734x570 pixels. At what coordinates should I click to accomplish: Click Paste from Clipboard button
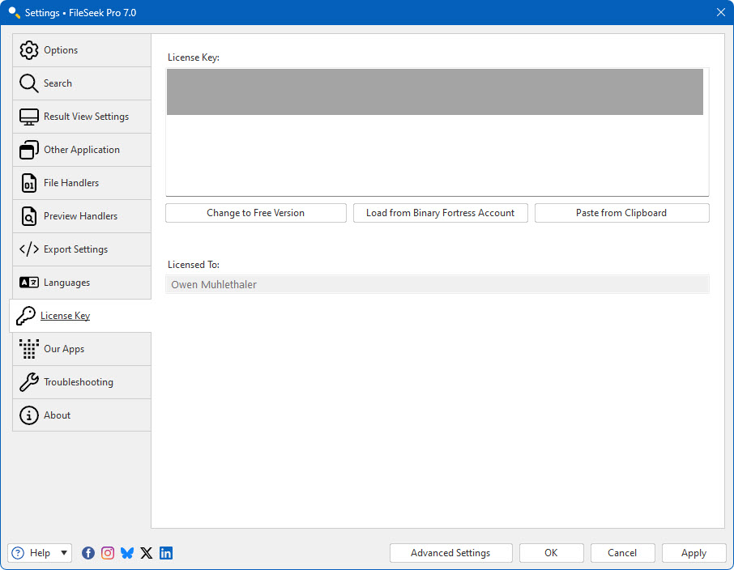(x=622, y=213)
